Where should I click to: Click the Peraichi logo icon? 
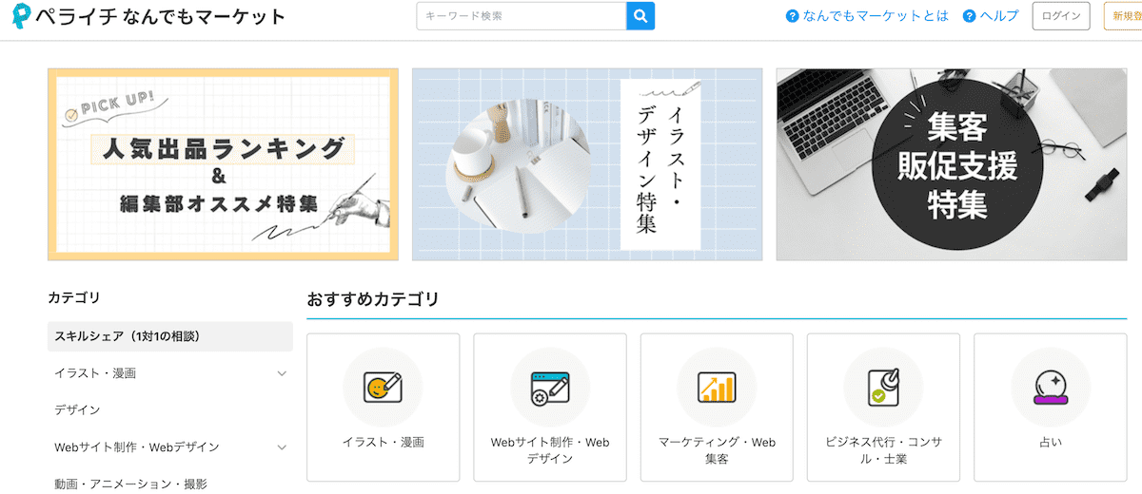[x=22, y=16]
